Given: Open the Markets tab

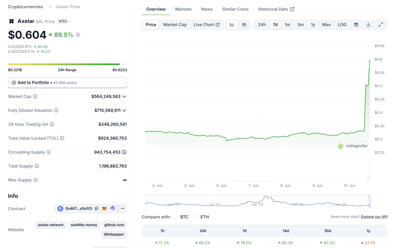Looking at the screenshot, I should point(183,9).
